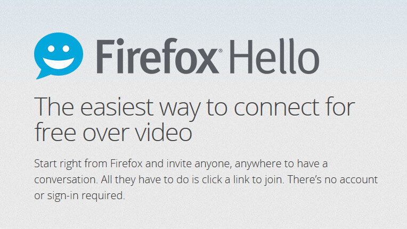Click the "Firefox" wordmark in the title
407x229 pixels.
158,56
